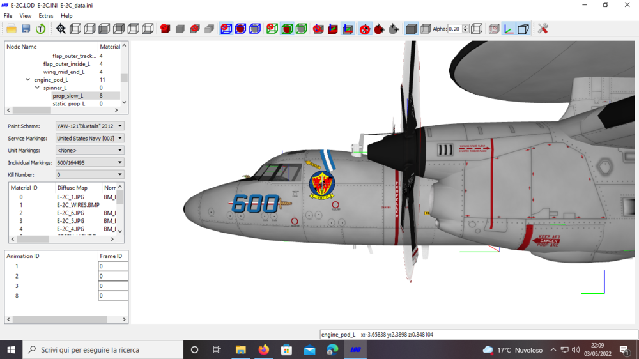639x359 pixels.
Task: Click the gray cube with prohibition sign
Action: [195, 29]
